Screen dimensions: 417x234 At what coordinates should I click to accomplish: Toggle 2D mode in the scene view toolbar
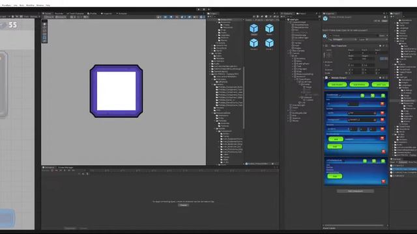point(165,17)
